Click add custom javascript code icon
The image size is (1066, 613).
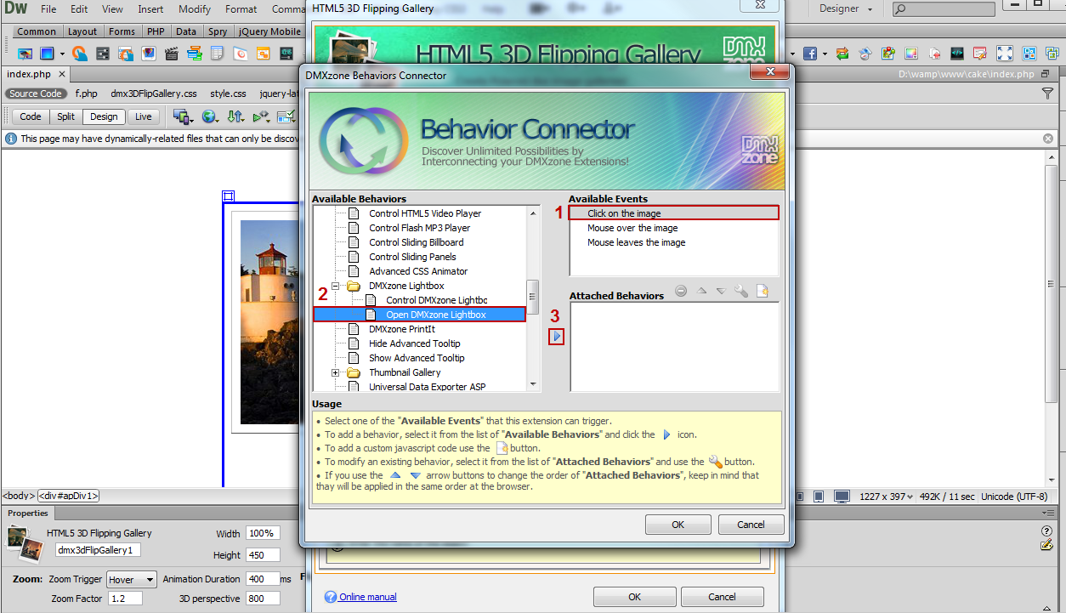763,291
